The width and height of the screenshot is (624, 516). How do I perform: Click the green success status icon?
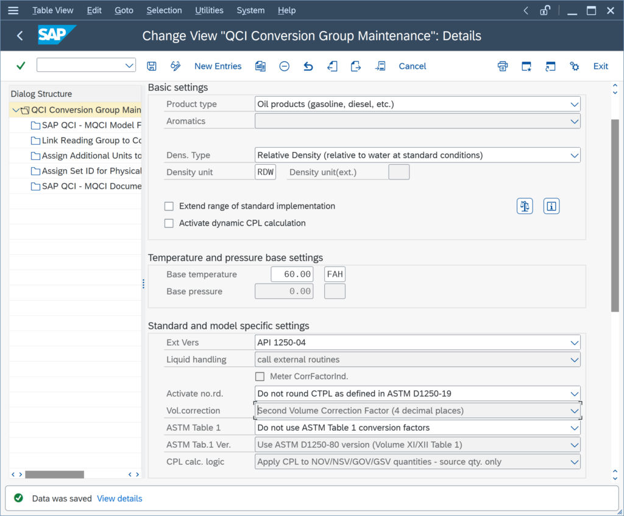[x=18, y=498]
